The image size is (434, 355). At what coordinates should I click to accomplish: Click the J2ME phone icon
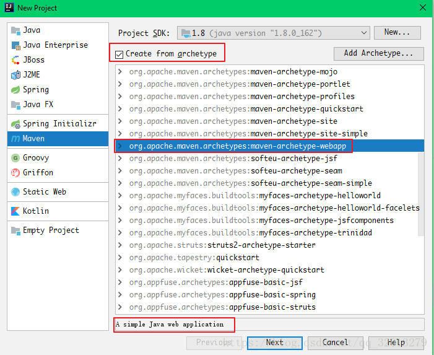[x=15, y=75]
